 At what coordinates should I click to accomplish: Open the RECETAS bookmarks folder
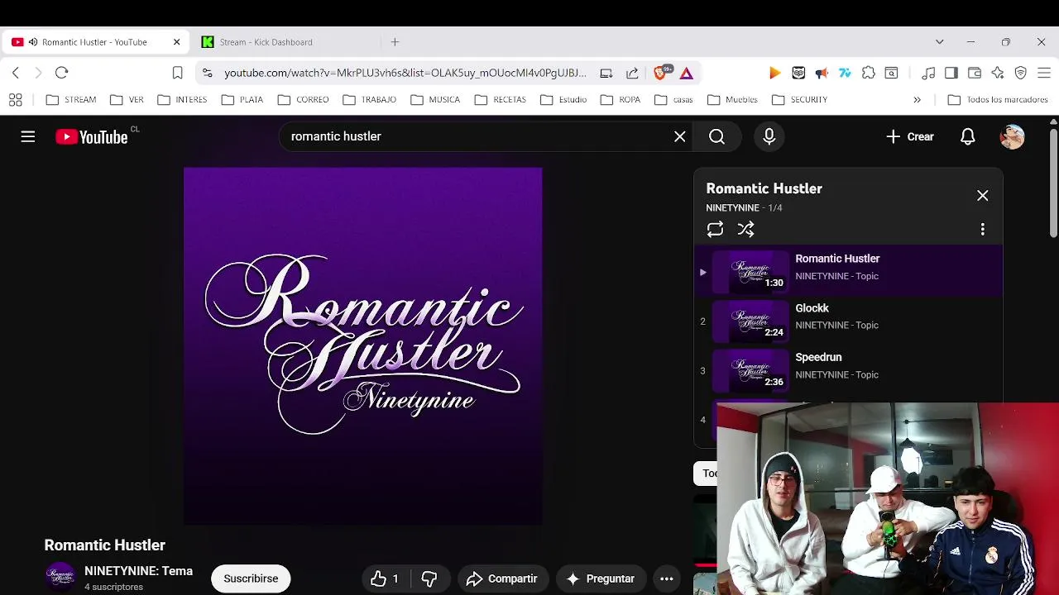coord(501,99)
